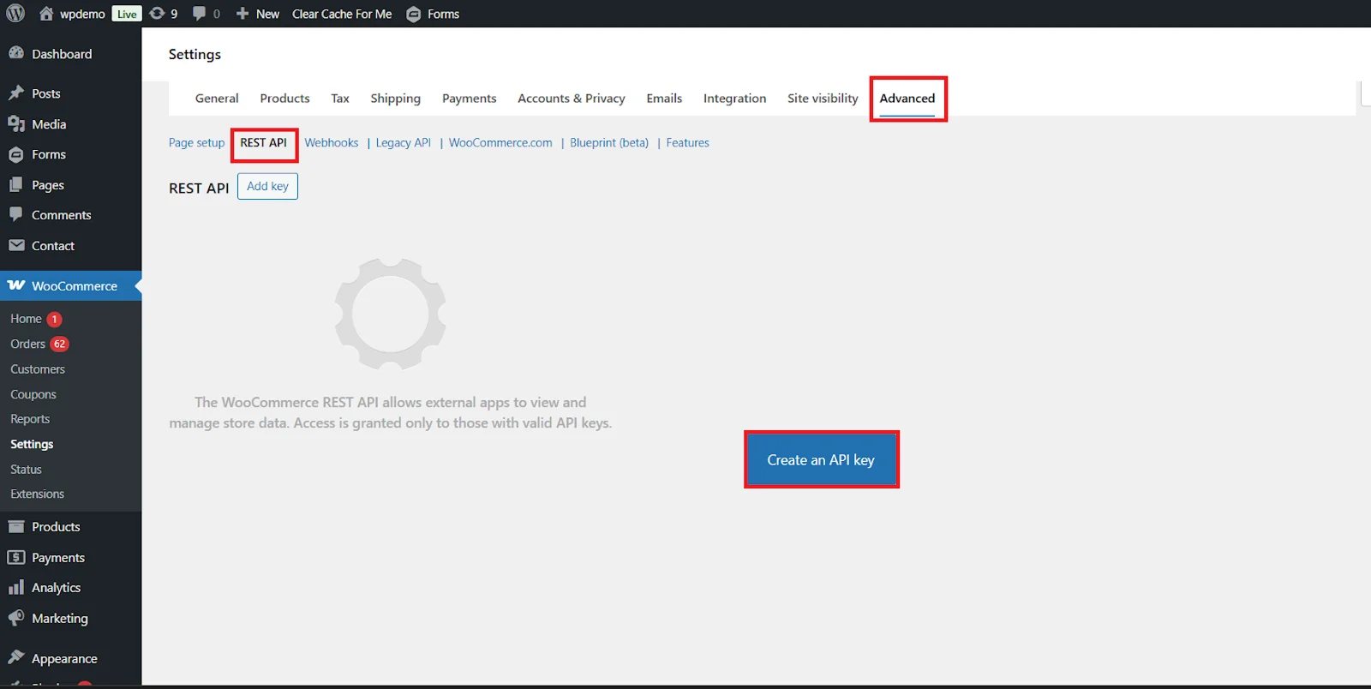Open the Coupons submenu item

pyautogui.click(x=33, y=394)
